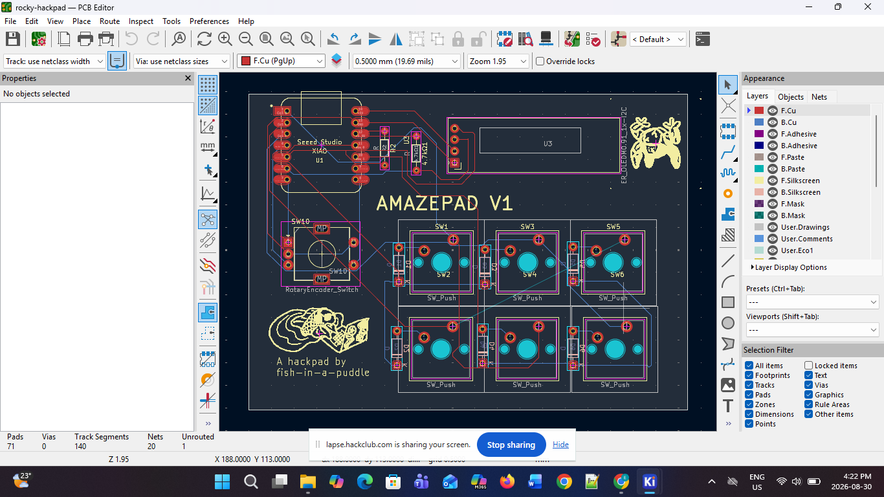Uncheck the Vias selection filter

coord(809,385)
